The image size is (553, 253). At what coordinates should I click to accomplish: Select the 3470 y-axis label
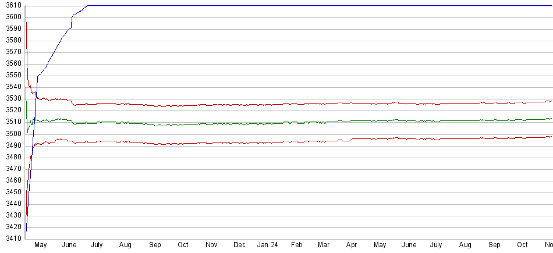tap(12, 169)
